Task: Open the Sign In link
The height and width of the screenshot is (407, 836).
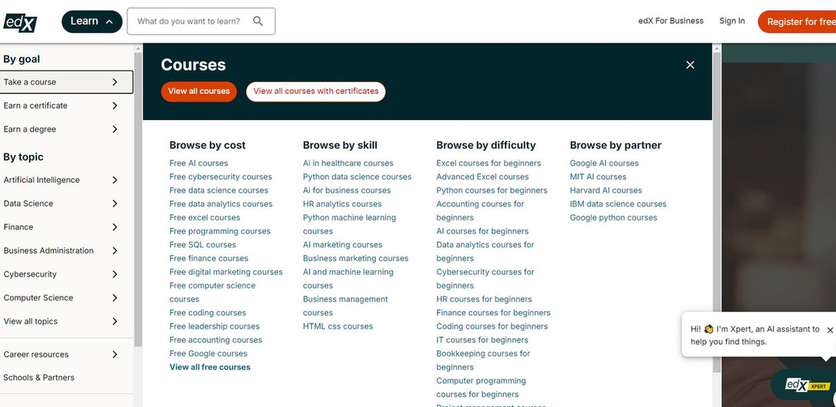Action: click(732, 21)
